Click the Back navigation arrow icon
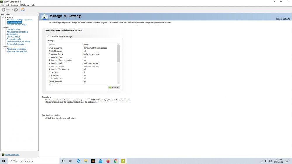 3,10
